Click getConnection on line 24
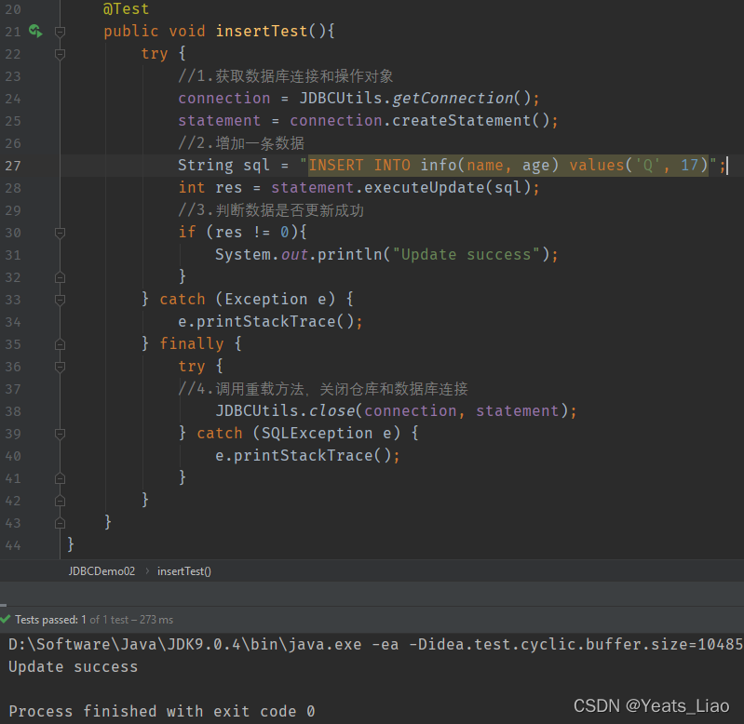Screen dimensions: 744x724 453,98
